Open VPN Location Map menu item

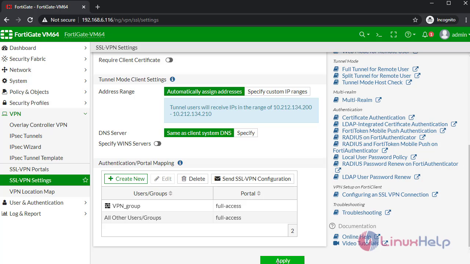32,191
